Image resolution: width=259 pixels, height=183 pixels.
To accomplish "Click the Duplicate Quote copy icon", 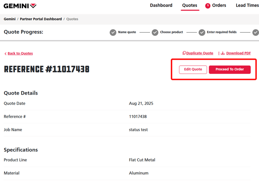I will point(184,53).
